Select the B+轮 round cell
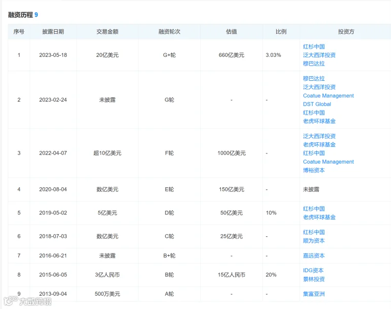Viewport: 391px width, 309px height. [x=169, y=255]
